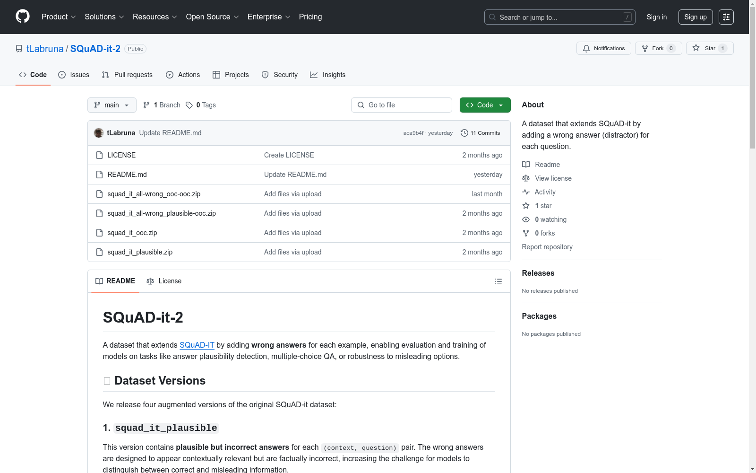
Task: Open the aca9b4f commit hash
Action: tap(413, 133)
